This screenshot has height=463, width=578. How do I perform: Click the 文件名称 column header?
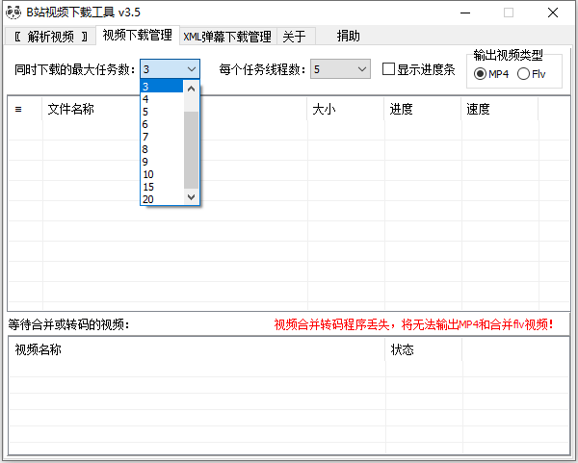(174, 109)
